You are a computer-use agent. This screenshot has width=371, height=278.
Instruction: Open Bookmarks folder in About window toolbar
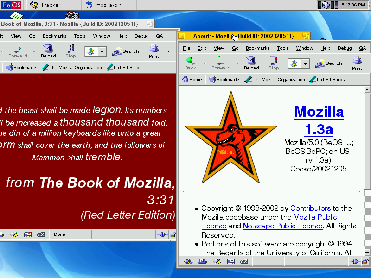tap(224, 79)
